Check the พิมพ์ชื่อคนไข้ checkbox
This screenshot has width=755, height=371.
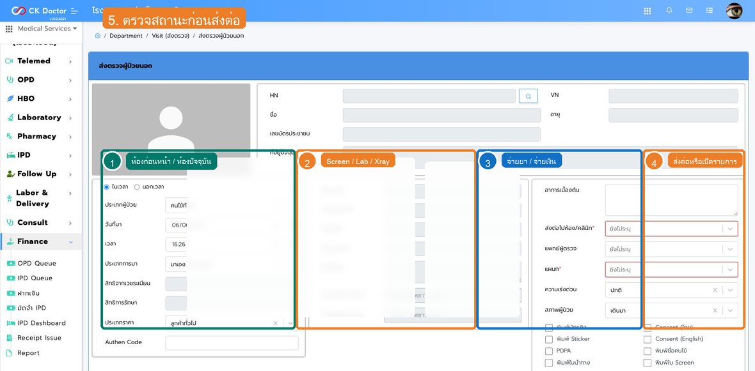648,351
